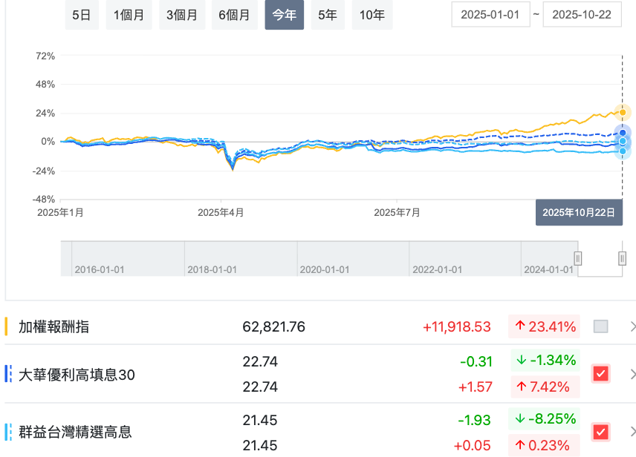Expand the 大華優利高填息30 row chevron
636x457 pixels.
631,374
